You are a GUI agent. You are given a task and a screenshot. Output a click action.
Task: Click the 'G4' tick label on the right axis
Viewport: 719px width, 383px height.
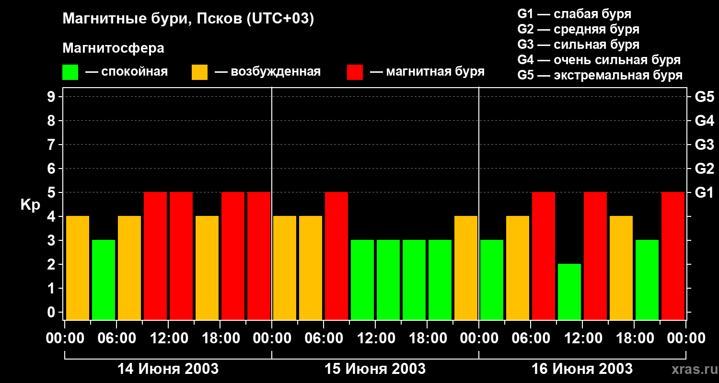click(x=705, y=121)
